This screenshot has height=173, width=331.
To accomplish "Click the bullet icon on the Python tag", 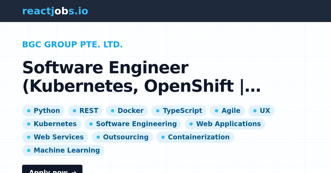I will pyautogui.click(x=29, y=110).
